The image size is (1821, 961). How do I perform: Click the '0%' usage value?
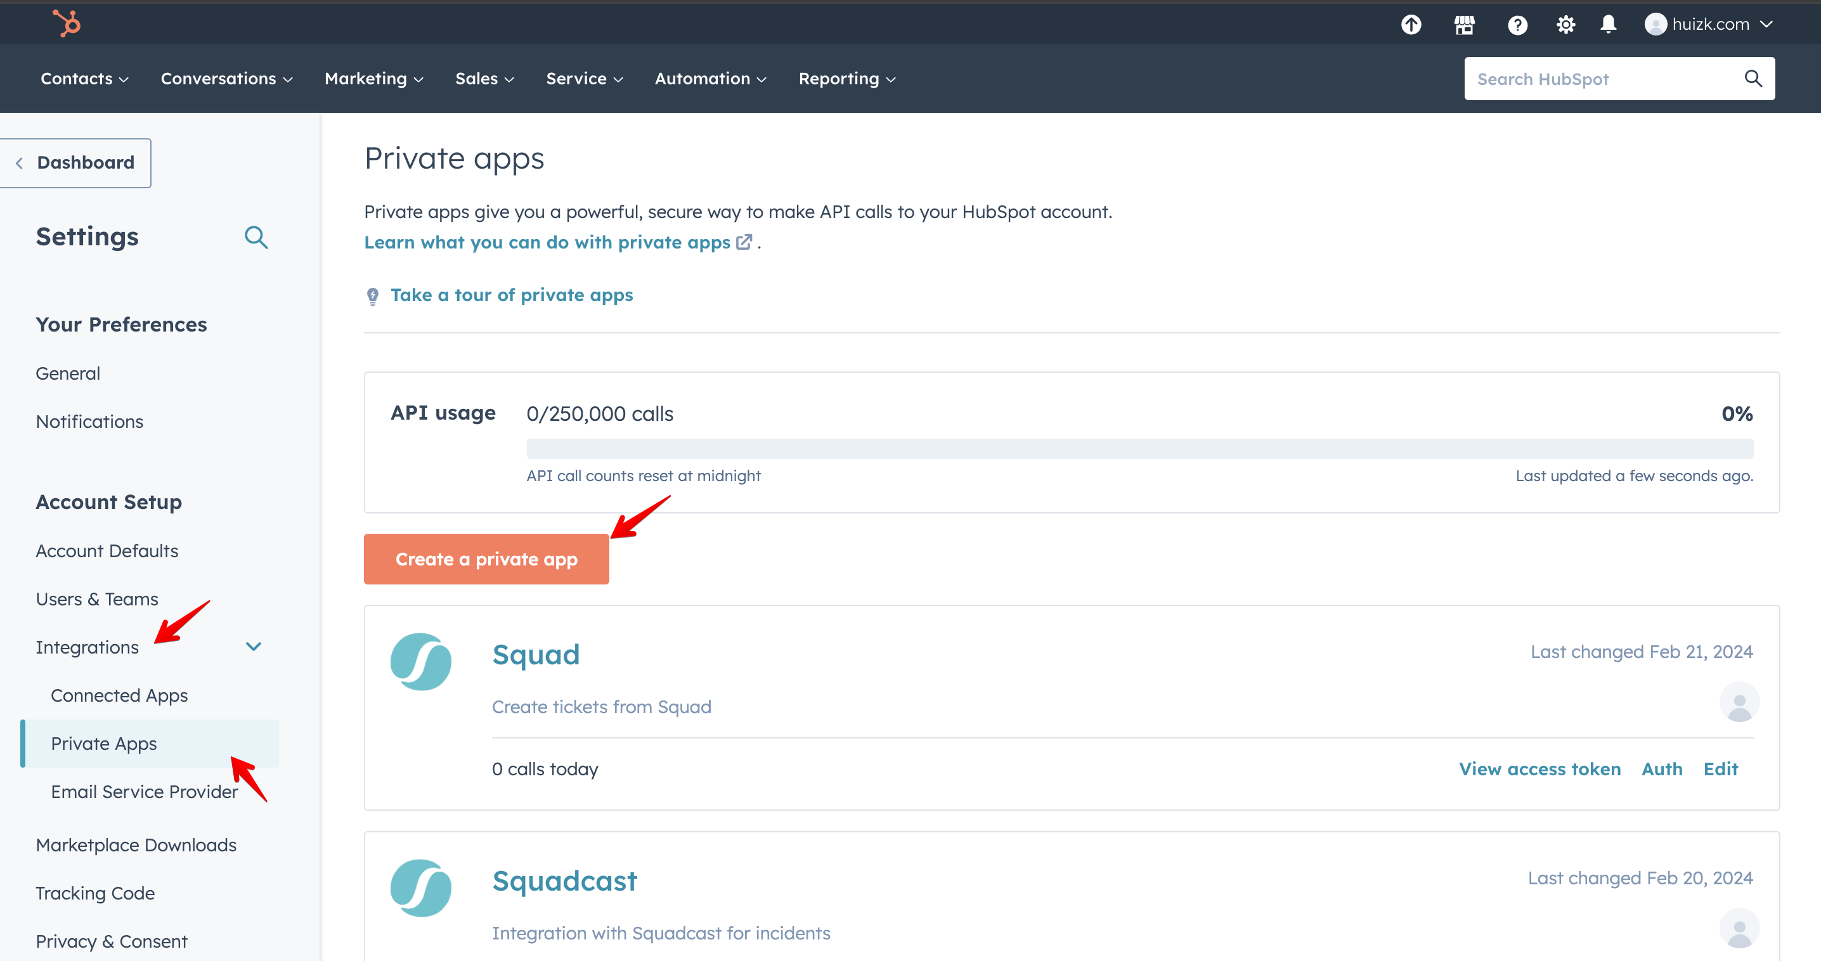click(x=1737, y=413)
